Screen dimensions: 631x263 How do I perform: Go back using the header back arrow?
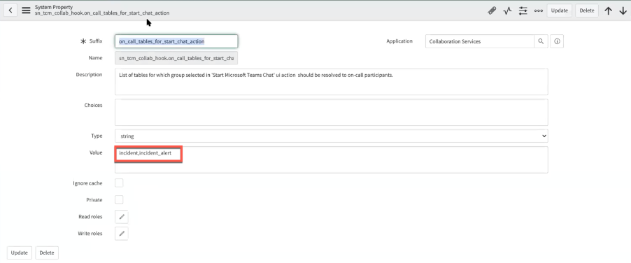10,10
